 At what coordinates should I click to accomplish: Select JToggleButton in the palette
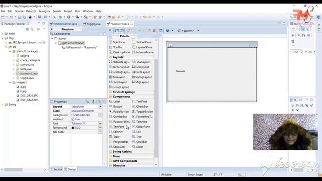coord(143,112)
